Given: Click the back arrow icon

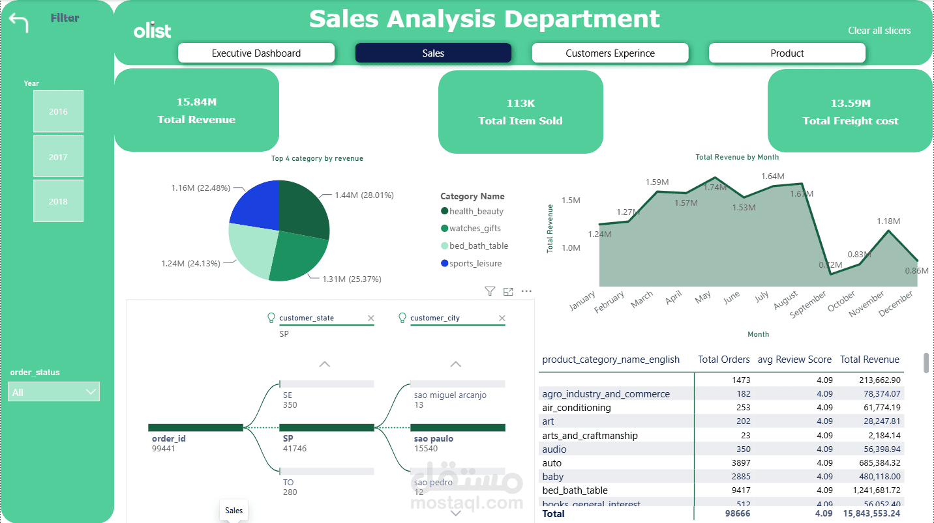Looking at the screenshot, I should 19,23.
